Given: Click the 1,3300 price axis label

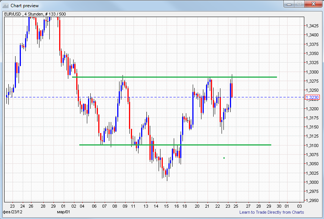Looking at the screenshot, I should pyautogui.click(x=312, y=72).
